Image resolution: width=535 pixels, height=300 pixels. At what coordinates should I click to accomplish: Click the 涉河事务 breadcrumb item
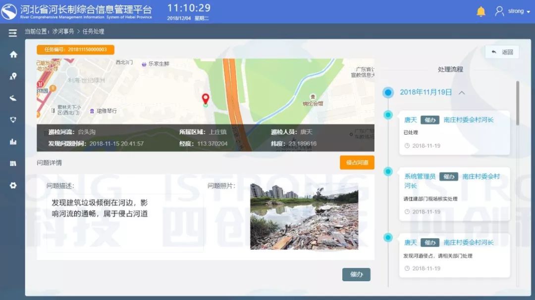(x=63, y=32)
